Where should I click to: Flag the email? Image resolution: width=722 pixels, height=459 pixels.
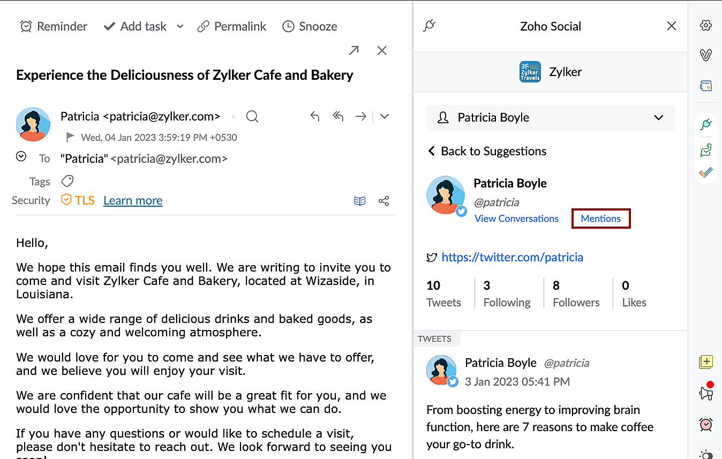coord(70,137)
